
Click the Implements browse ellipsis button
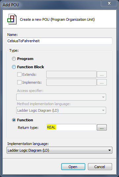click(x=102, y=82)
